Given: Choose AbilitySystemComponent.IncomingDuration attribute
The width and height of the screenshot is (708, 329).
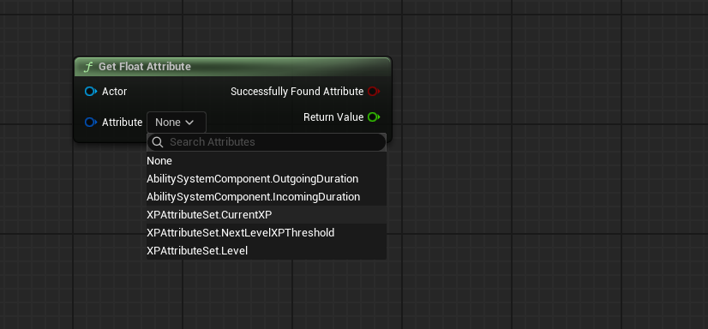Looking at the screenshot, I should pos(267,197).
